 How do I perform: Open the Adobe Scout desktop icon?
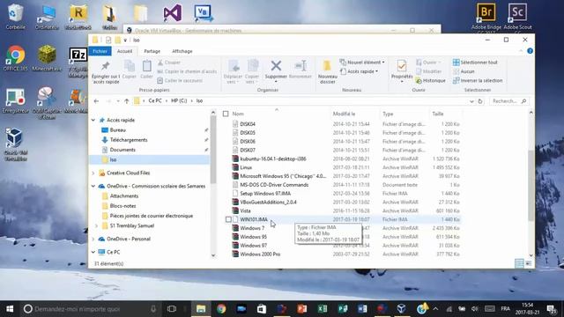click(x=517, y=17)
